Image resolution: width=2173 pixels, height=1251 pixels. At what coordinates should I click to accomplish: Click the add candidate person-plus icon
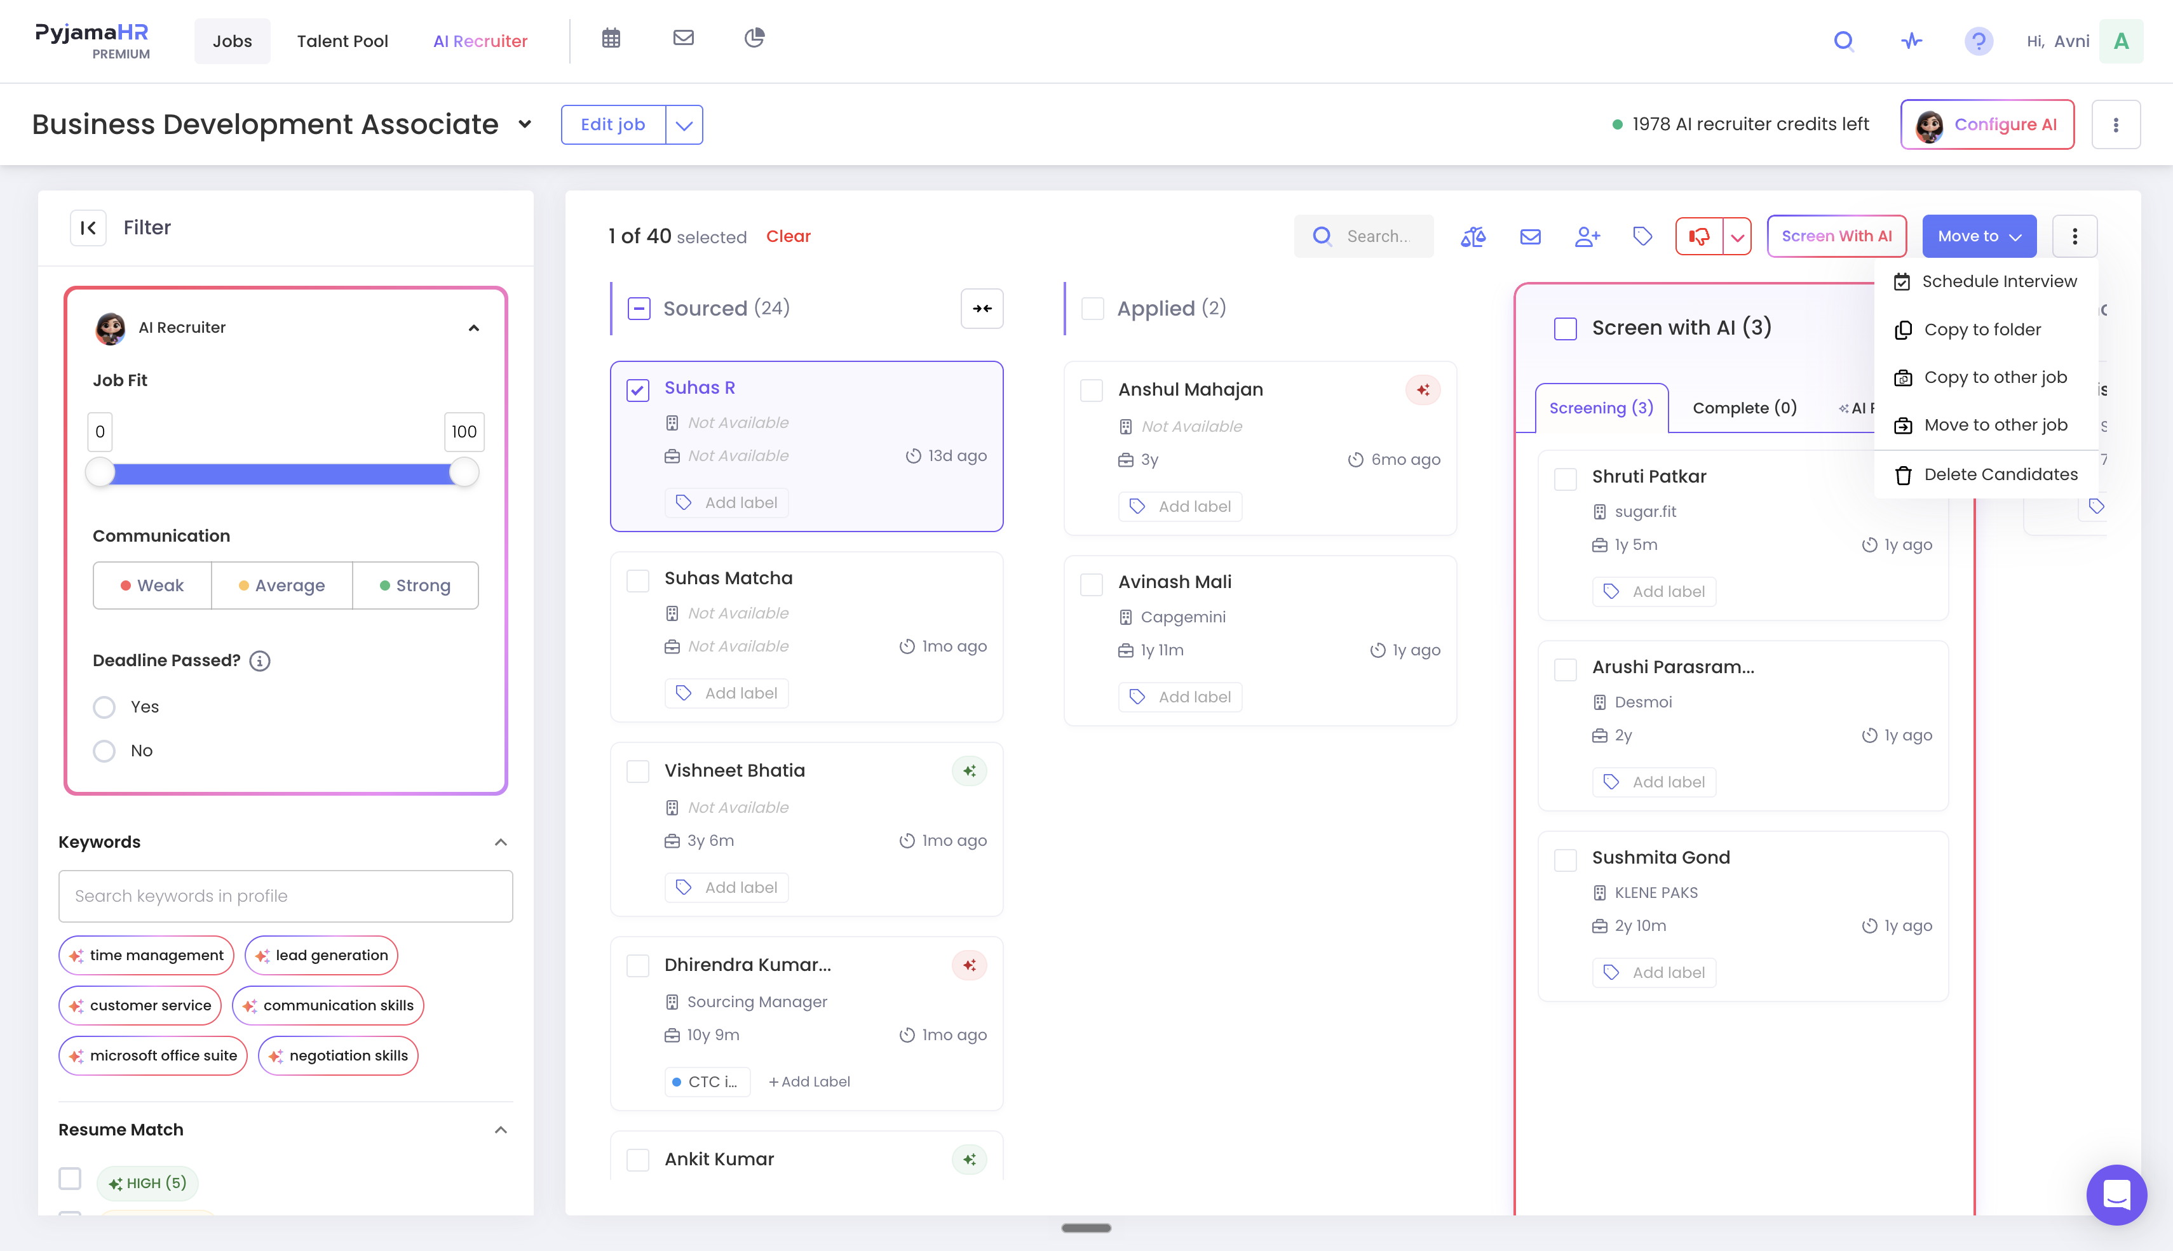point(1587,236)
